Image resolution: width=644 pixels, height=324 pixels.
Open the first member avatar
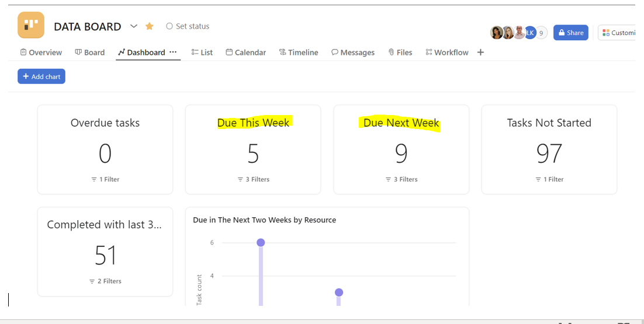(x=497, y=33)
